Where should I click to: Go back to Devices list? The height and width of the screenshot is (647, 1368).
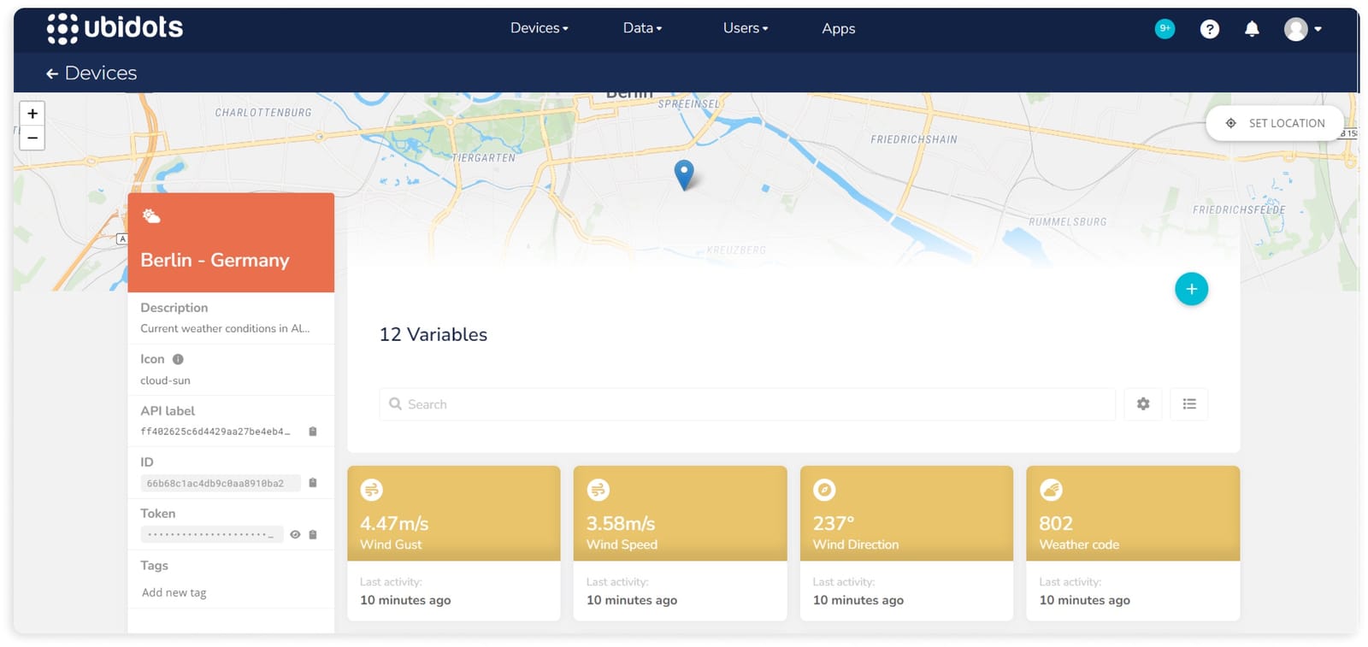(x=91, y=74)
